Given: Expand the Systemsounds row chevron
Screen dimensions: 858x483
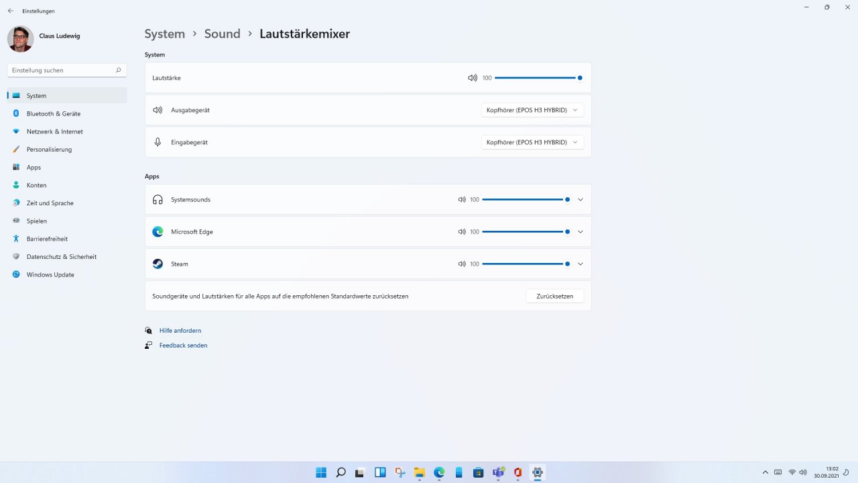Looking at the screenshot, I should click(x=580, y=200).
